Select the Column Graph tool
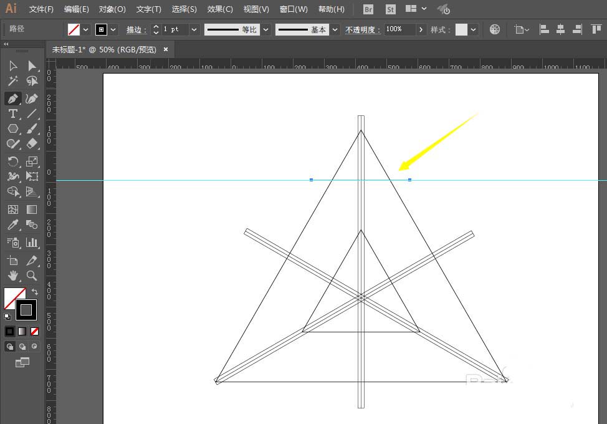This screenshot has height=424, width=607. click(32, 243)
